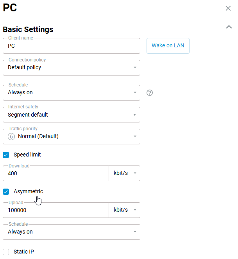Change the Download kbit/s unit dropdown
The width and height of the screenshot is (238, 259).
coord(124,173)
